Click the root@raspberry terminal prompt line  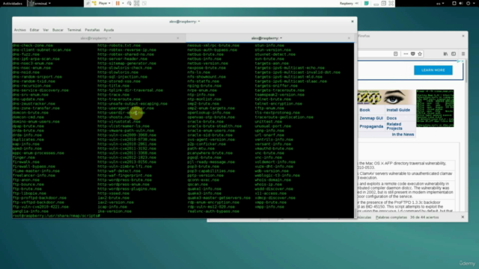click(57, 216)
